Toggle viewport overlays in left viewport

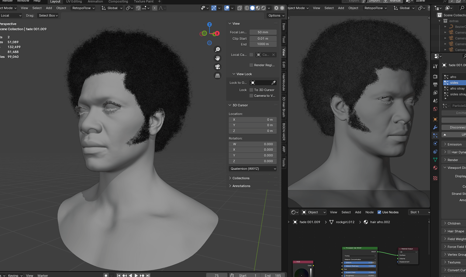click(227, 8)
